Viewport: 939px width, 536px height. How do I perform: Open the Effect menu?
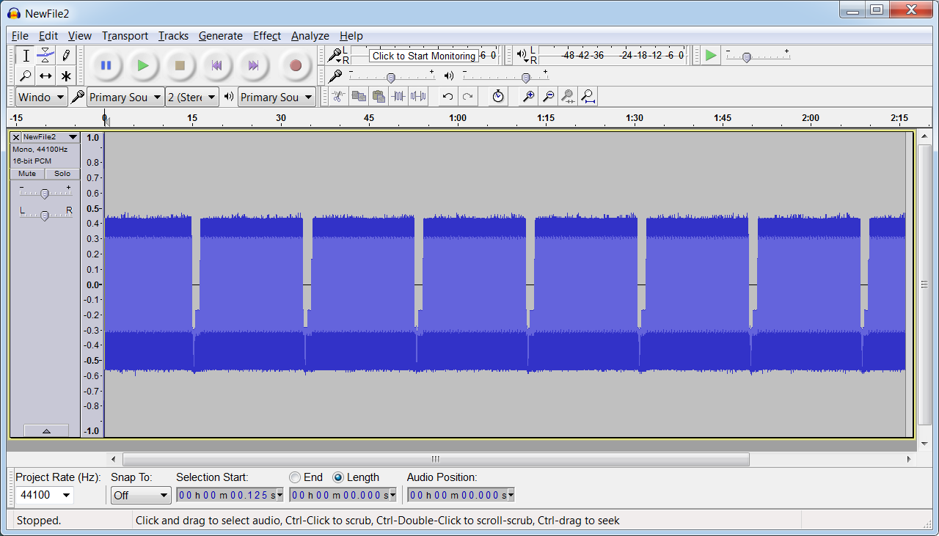[x=267, y=36]
